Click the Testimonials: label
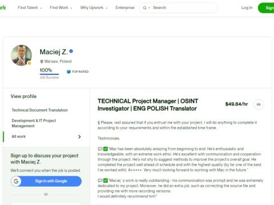 (108, 138)
